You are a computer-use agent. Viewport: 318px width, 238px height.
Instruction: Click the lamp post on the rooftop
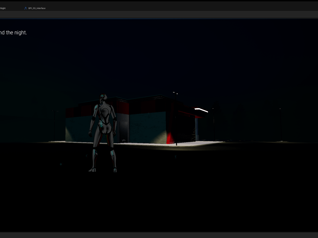click(175, 95)
